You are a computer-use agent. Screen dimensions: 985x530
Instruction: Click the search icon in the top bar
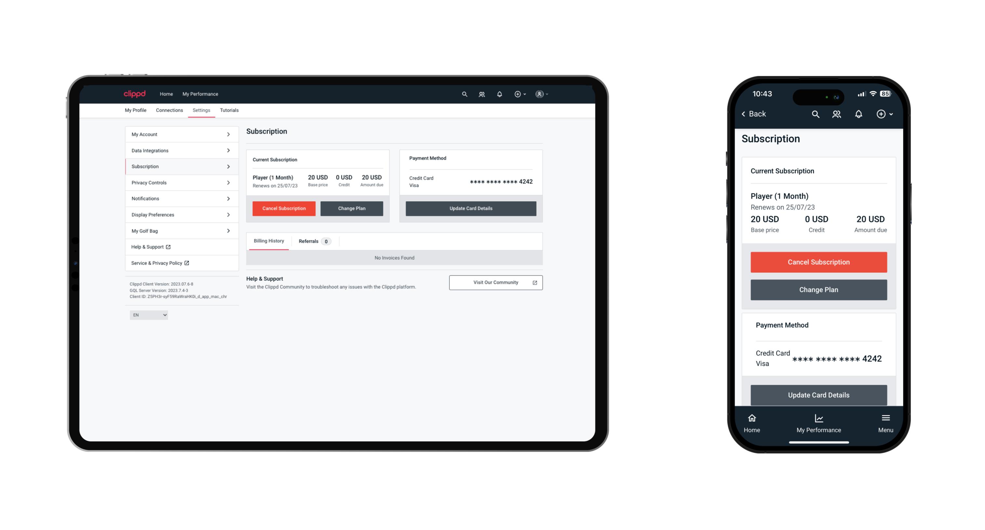465,94
